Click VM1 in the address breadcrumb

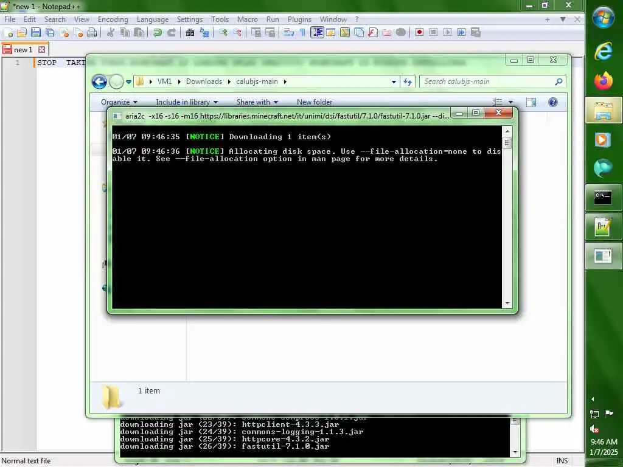click(x=164, y=81)
